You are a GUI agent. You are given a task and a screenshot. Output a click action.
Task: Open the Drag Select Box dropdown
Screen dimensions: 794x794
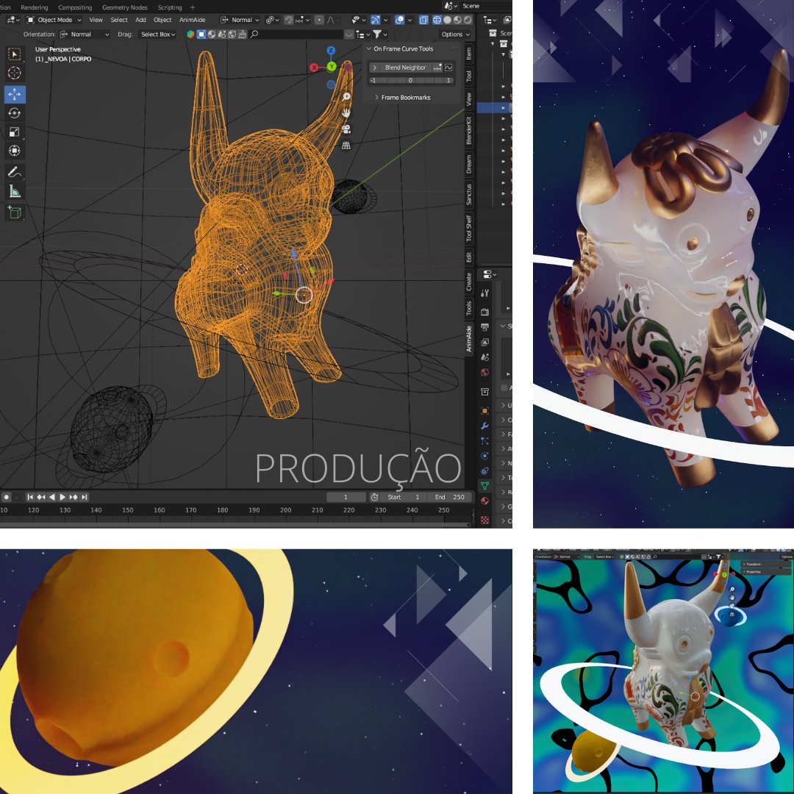click(x=157, y=35)
